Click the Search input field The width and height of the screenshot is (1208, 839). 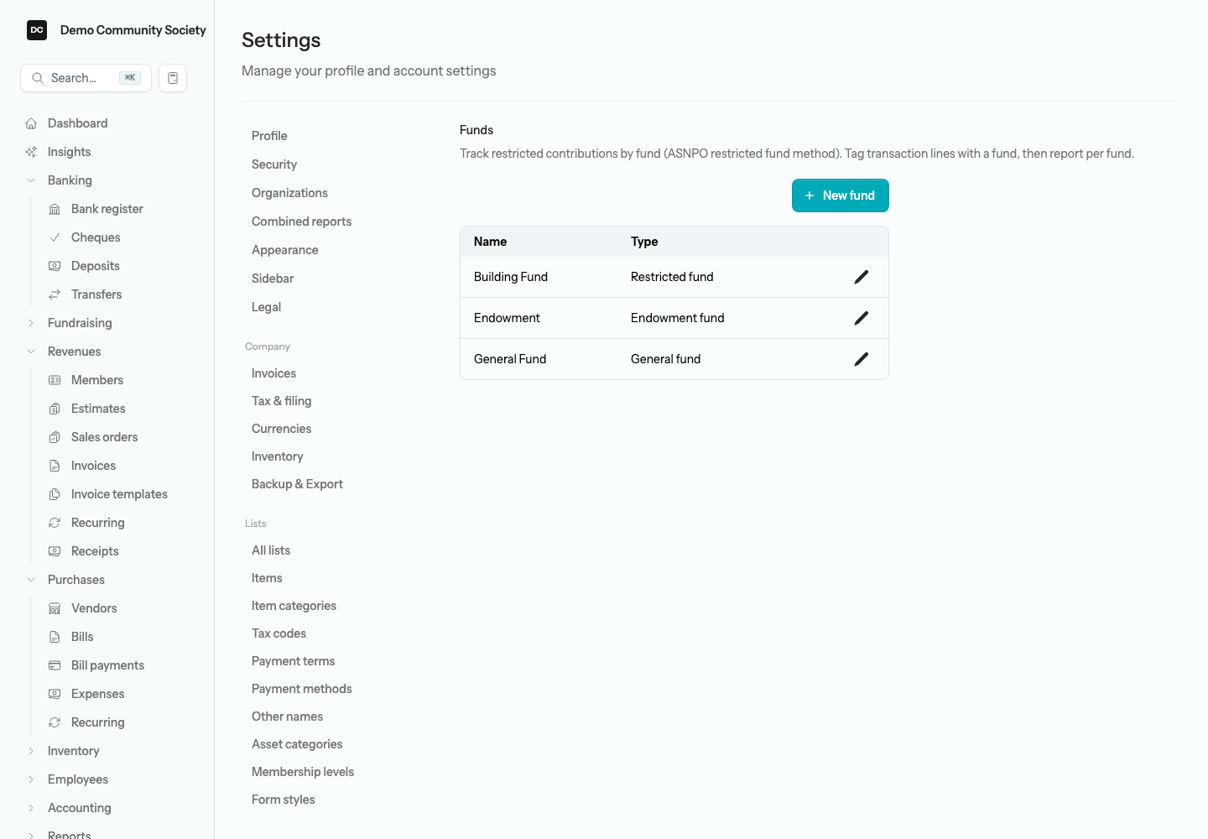[x=86, y=78]
